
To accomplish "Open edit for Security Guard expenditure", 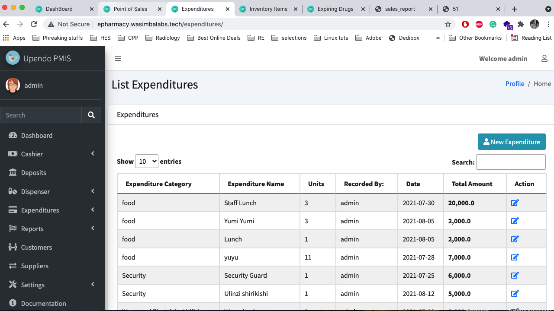I will (515, 275).
